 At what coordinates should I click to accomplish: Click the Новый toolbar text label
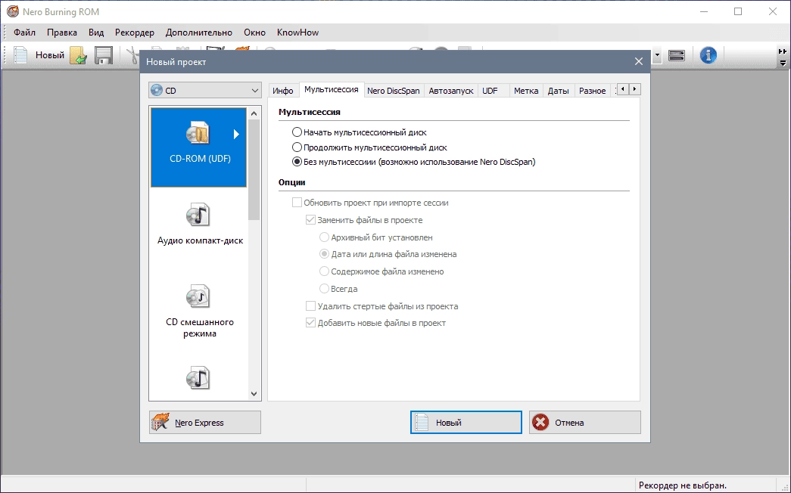(49, 55)
